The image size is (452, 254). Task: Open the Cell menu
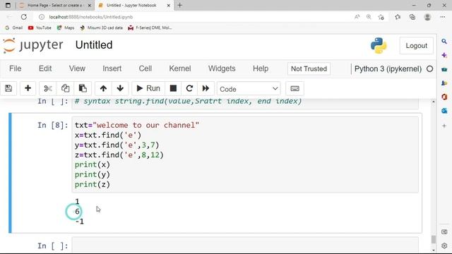coord(145,68)
